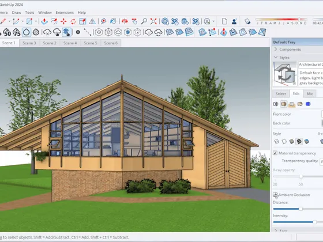
Task: Select the Arc drawing tool
Action: tap(16, 21)
